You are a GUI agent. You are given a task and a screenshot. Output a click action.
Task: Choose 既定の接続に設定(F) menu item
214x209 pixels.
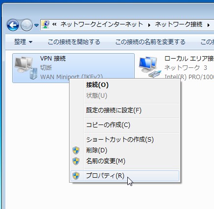[114, 110]
